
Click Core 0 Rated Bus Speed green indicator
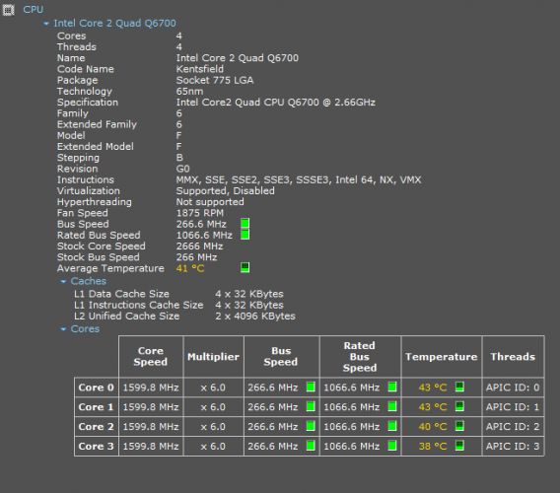[x=392, y=387]
